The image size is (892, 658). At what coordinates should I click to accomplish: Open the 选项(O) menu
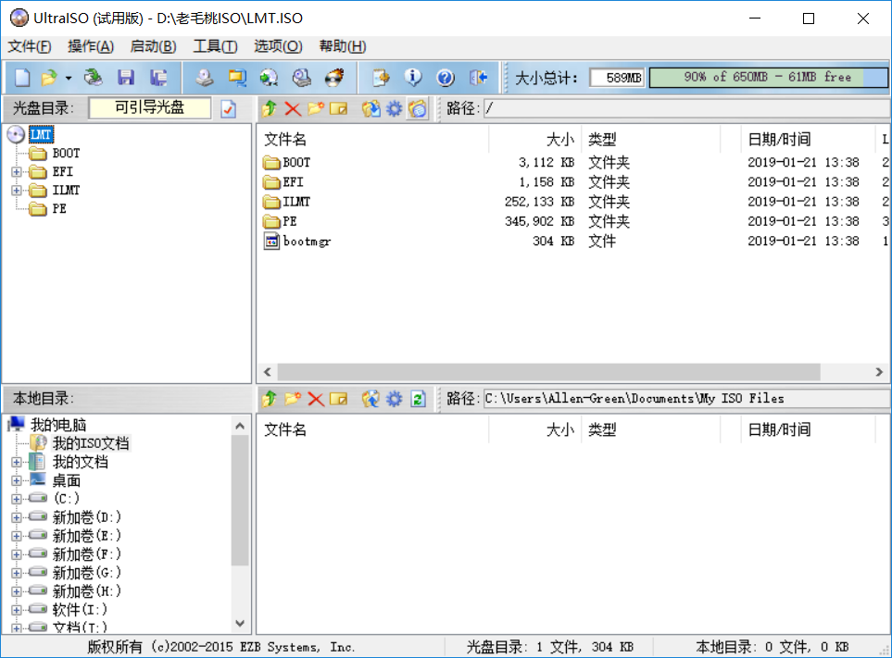tap(278, 46)
